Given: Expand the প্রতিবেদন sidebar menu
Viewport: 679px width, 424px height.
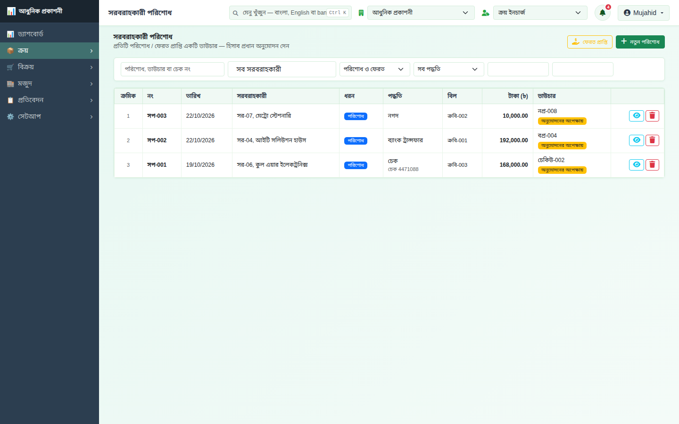Looking at the screenshot, I should pos(50,100).
